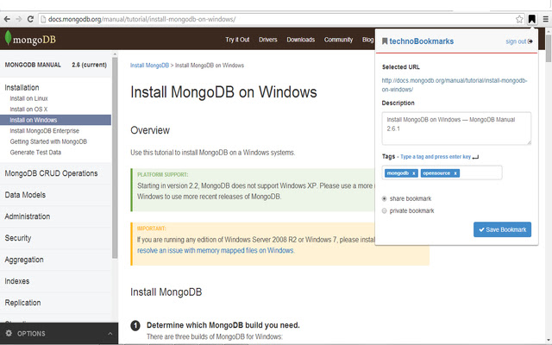552x345 pixels.
Task: Expand the Security section
Action: coord(18,238)
